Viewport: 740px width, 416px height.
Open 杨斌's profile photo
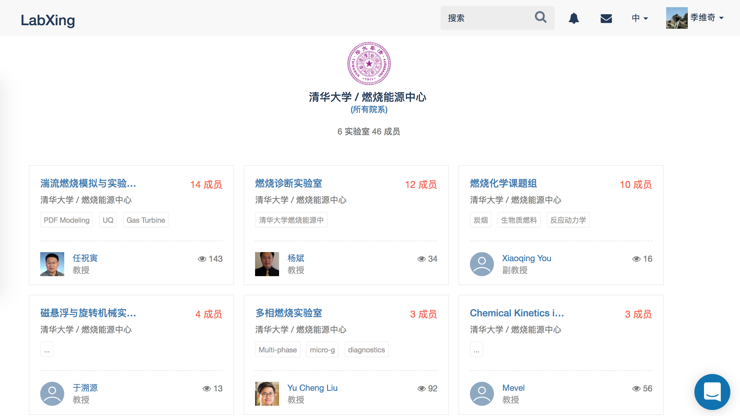(267, 264)
